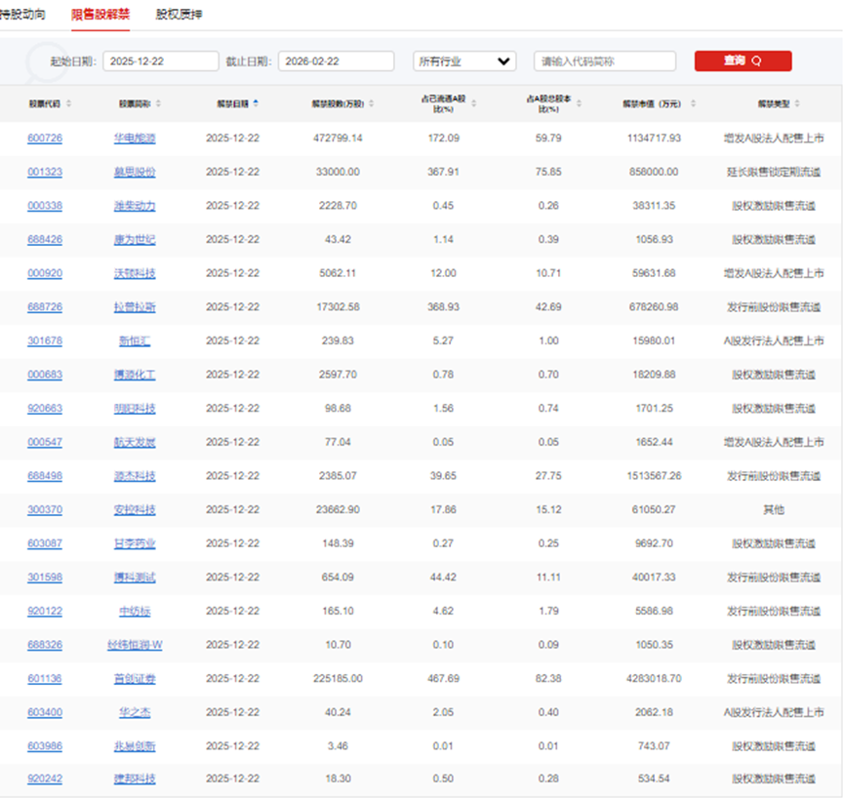Open stock code 600726 link
This screenshot has width=844, height=799.
45,139
